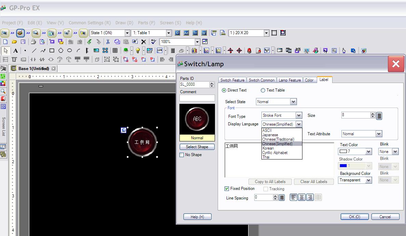The width and height of the screenshot is (406, 236).
Task: Click the center-align text icon
Action: 301,197
